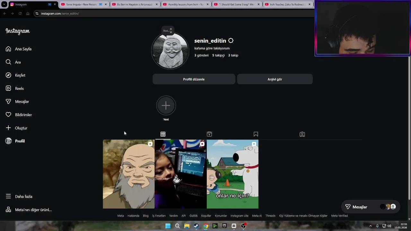Click Gizlilik footer link
Image resolution: width=411 pixels, height=231 pixels.
[194, 216]
